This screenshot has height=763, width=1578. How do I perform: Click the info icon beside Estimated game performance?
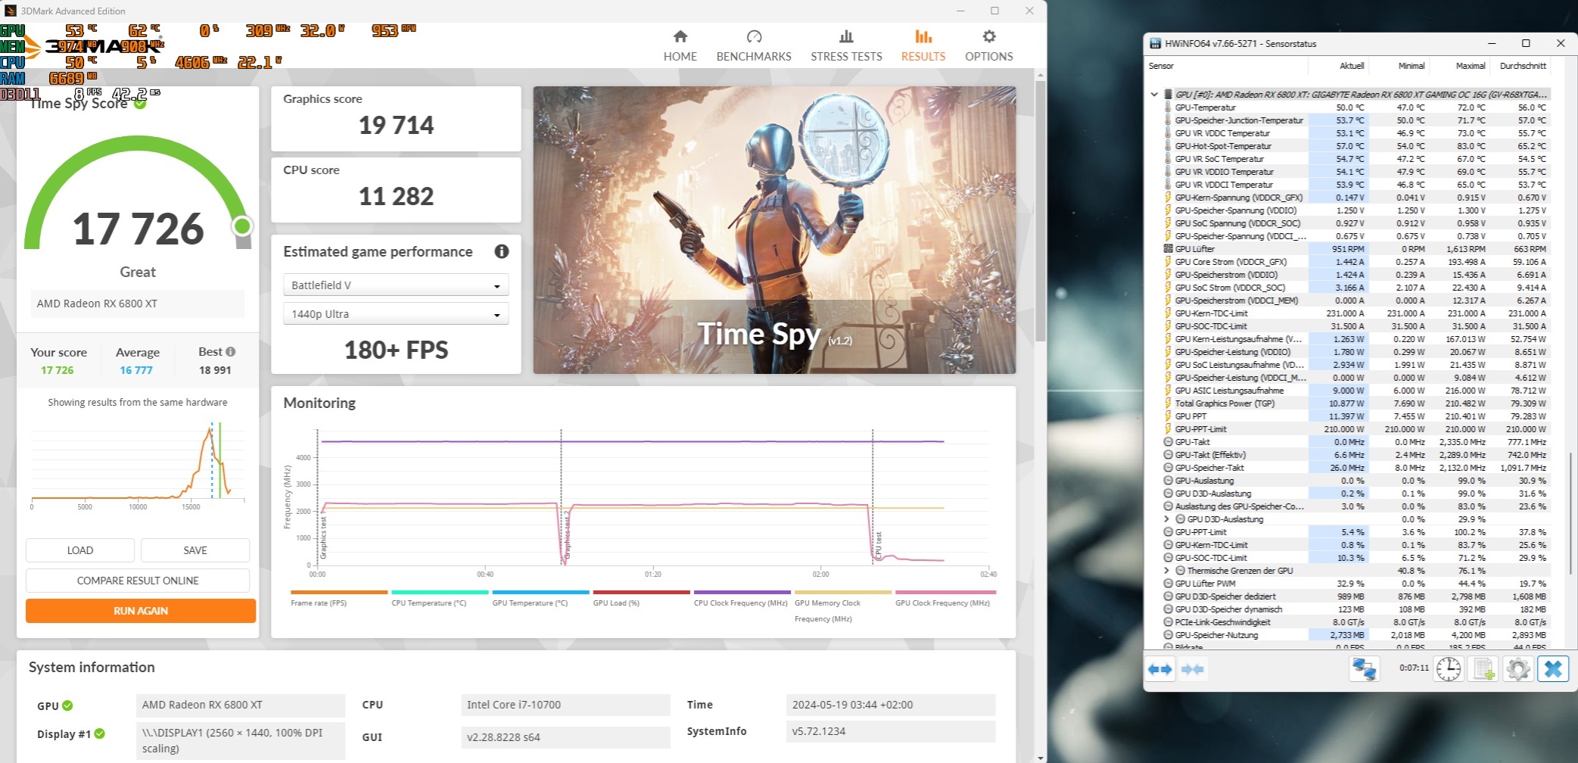point(501,251)
